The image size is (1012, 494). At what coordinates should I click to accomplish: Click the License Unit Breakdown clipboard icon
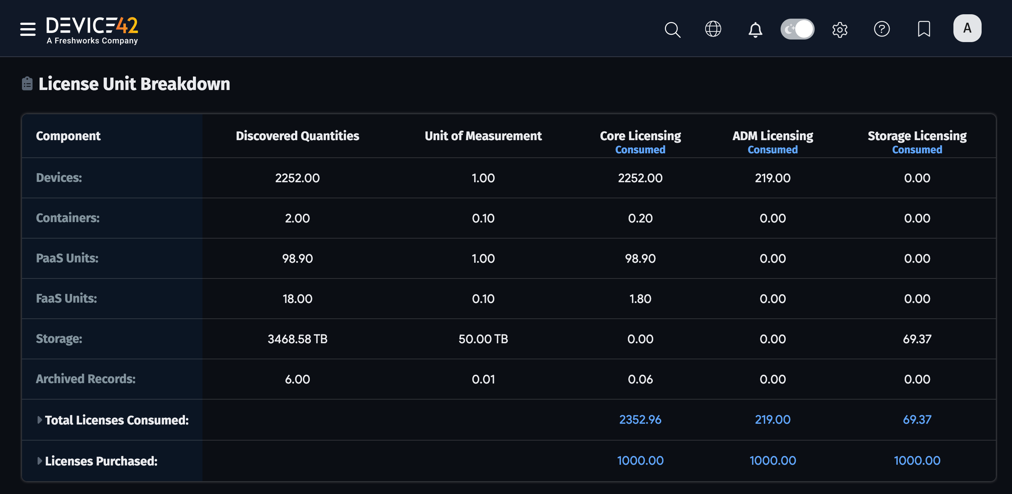(x=27, y=84)
